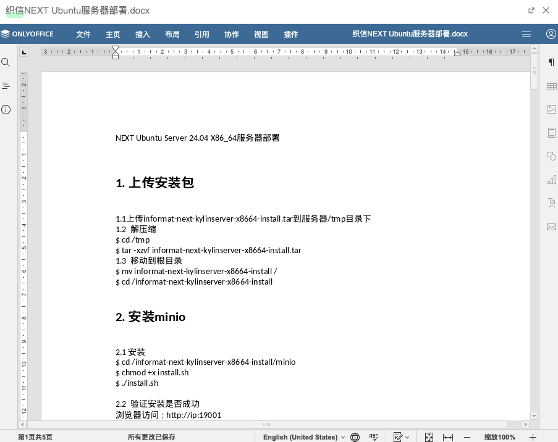Open table settings panel
This screenshot has height=442, width=558.
pos(551,86)
